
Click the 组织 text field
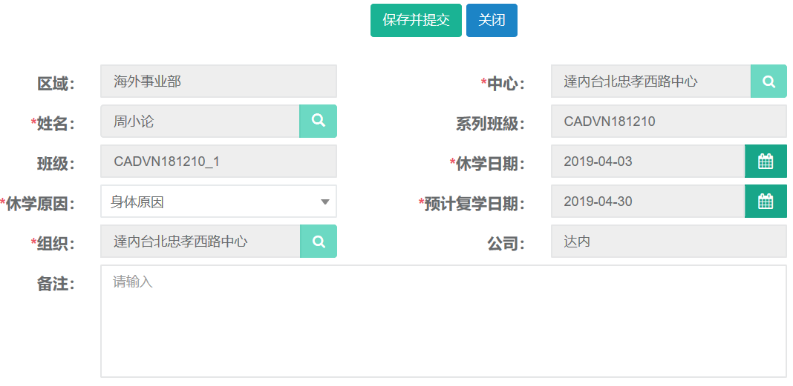click(200, 242)
